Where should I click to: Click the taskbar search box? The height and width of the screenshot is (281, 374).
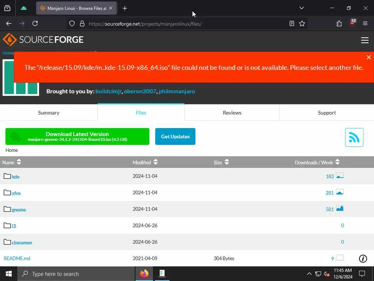click(x=76, y=274)
